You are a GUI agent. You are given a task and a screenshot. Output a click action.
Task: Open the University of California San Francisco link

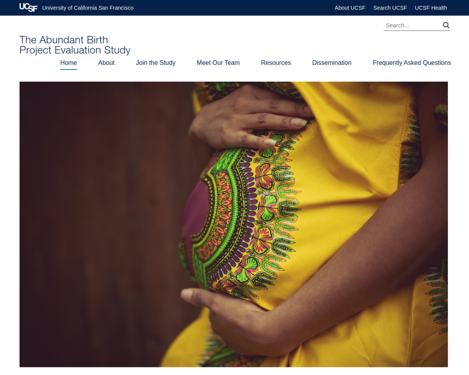(88, 8)
